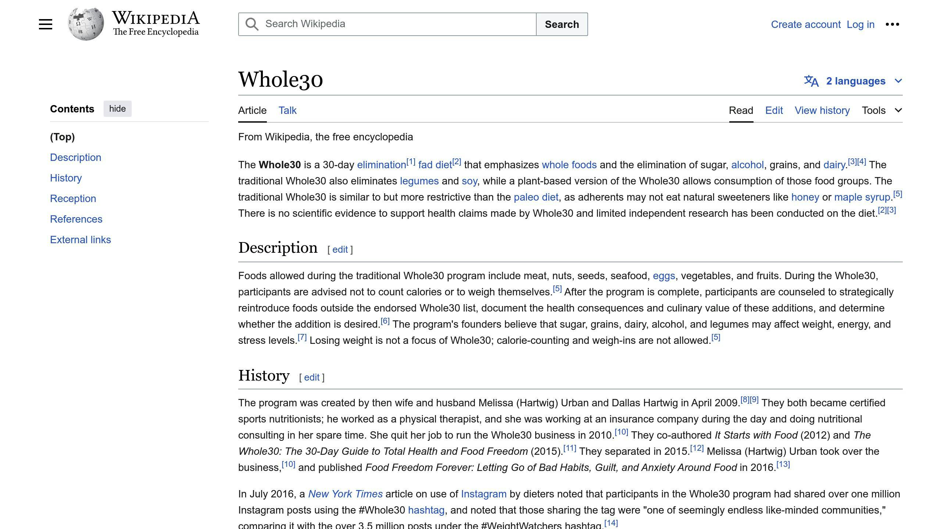Screen dimensions: 941x529
Task: Open the Tools dropdown menu
Action: point(882,110)
